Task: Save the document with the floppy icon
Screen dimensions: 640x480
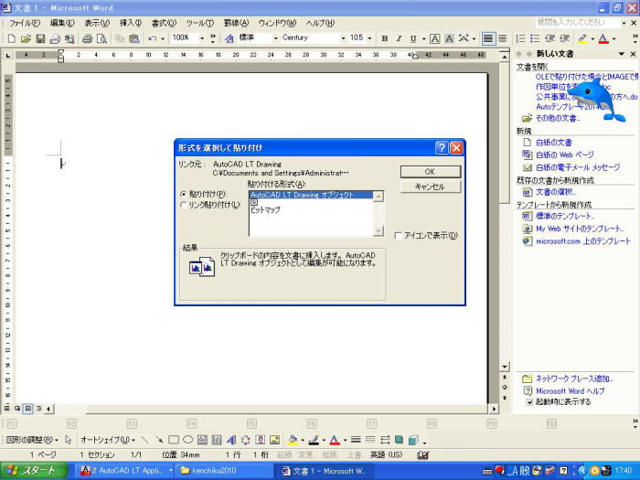Action: [40, 38]
